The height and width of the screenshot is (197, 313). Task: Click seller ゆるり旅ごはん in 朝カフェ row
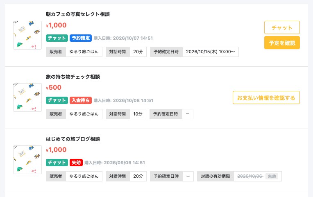point(84,52)
